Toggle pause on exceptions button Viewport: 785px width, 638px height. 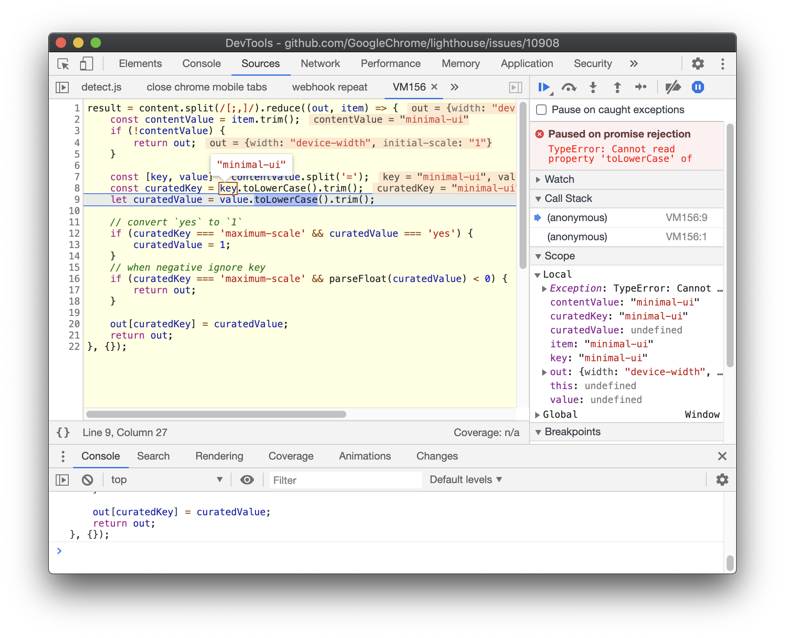click(x=698, y=87)
